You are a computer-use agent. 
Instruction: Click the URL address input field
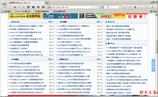click(x=71, y=7)
